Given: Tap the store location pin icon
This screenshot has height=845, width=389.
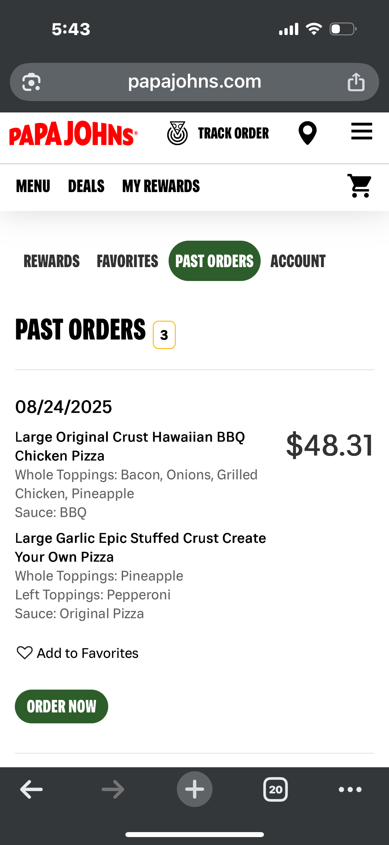Looking at the screenshot, I should (x=307, y=133).
